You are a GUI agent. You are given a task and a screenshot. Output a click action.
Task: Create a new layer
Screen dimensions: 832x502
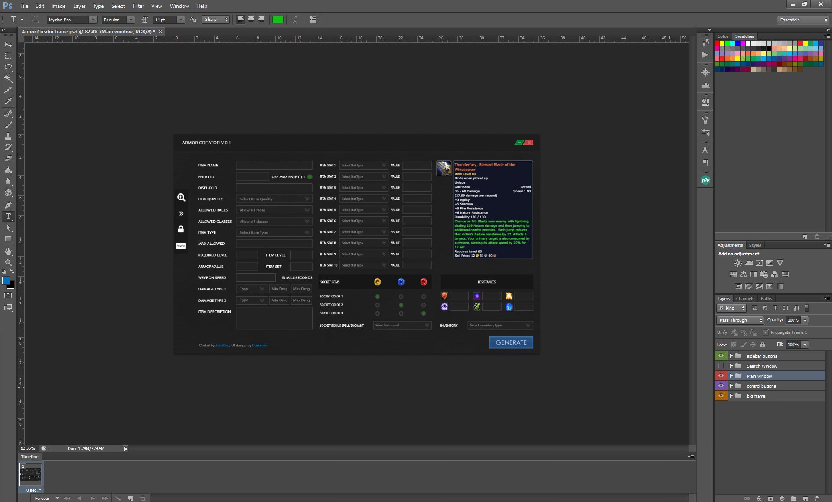805,499
